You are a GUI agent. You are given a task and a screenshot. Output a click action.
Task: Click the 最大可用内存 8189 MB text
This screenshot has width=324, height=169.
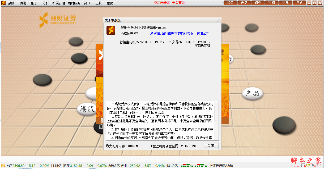click(x=122, y=146)
